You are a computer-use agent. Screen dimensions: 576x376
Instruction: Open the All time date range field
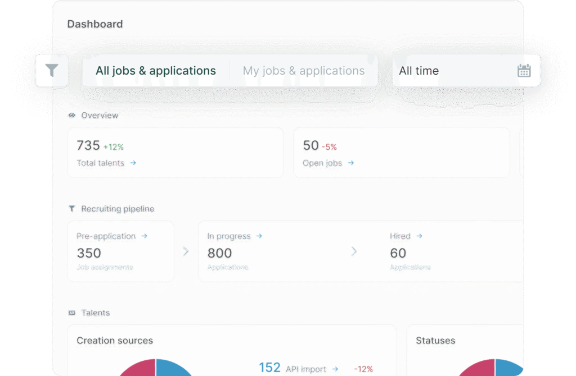click(466, 70)
